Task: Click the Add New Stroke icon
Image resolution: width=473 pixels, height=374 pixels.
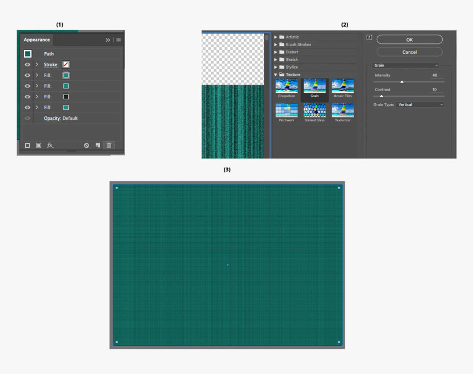Action: click(x=28, y=146)
